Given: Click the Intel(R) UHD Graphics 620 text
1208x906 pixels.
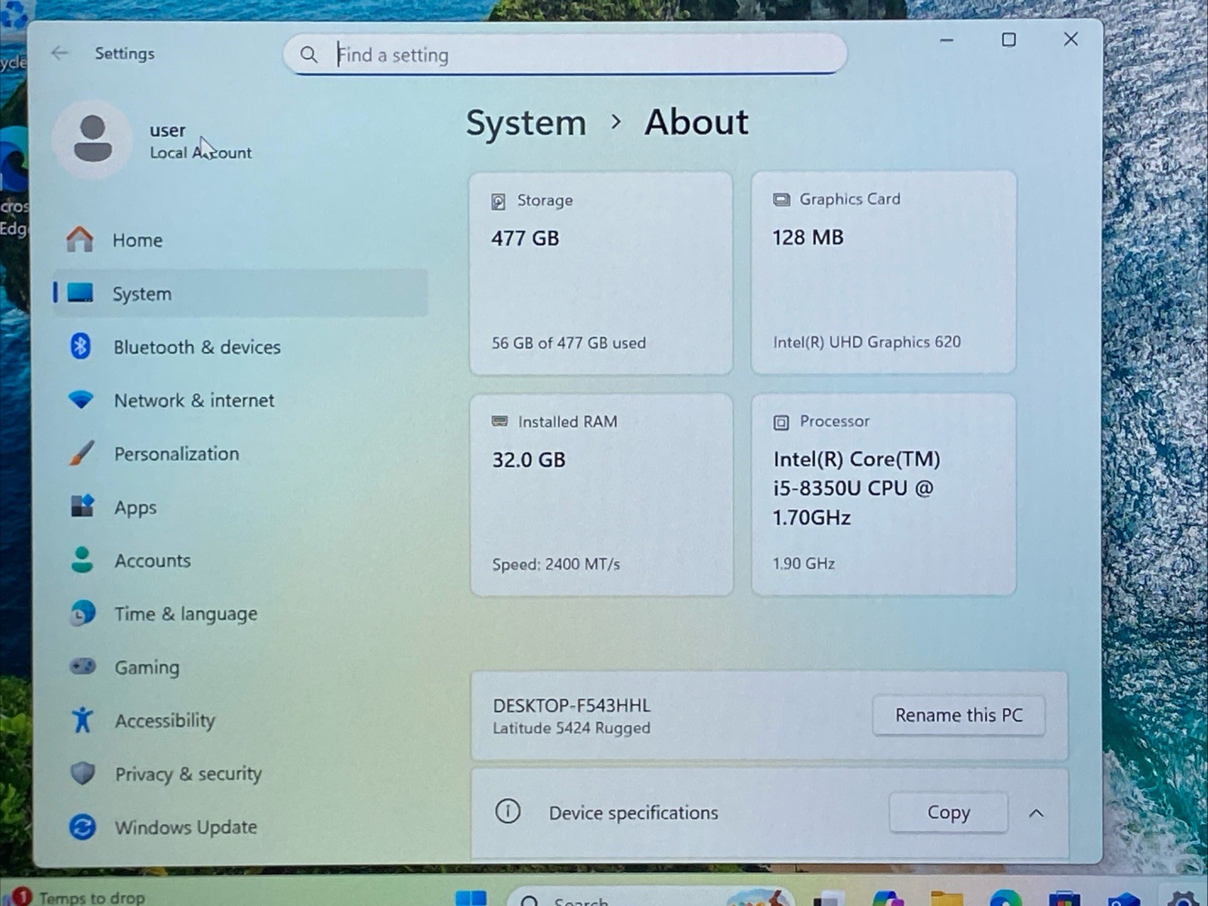Looking at the screenshot, I should (867, 342).
